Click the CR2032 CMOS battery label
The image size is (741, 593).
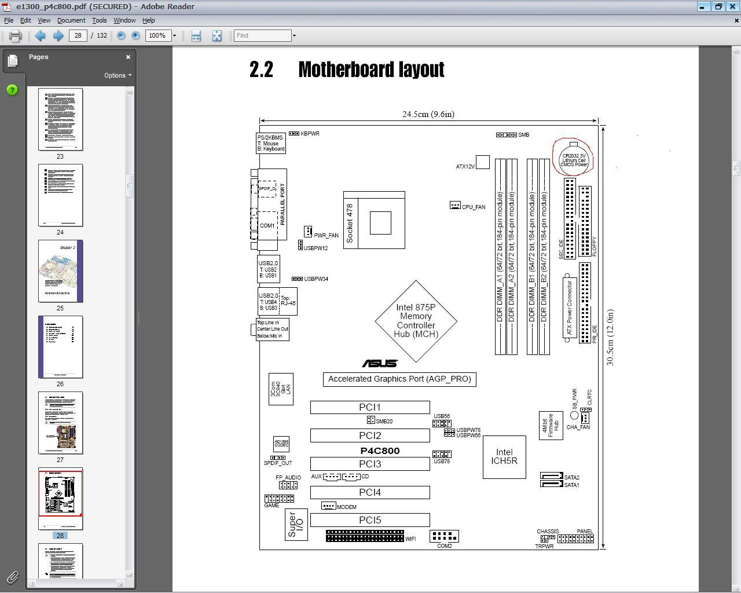(574, 160)
